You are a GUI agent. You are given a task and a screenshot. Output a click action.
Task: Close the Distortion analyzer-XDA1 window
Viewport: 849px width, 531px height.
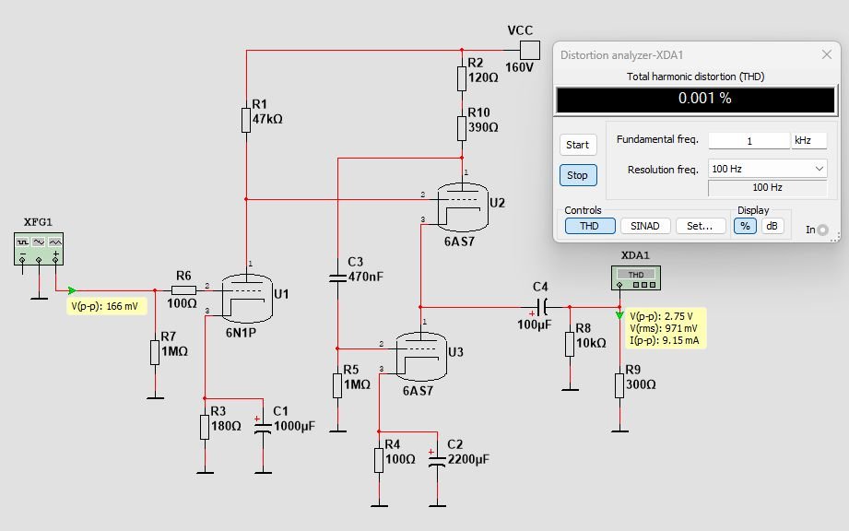(826, 54)
